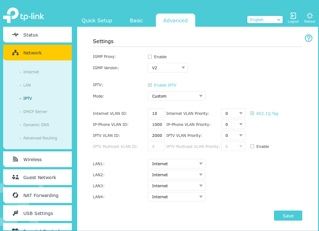Open the help question mark icon
This screenshot has width=319, height=231.
point(308,38)
